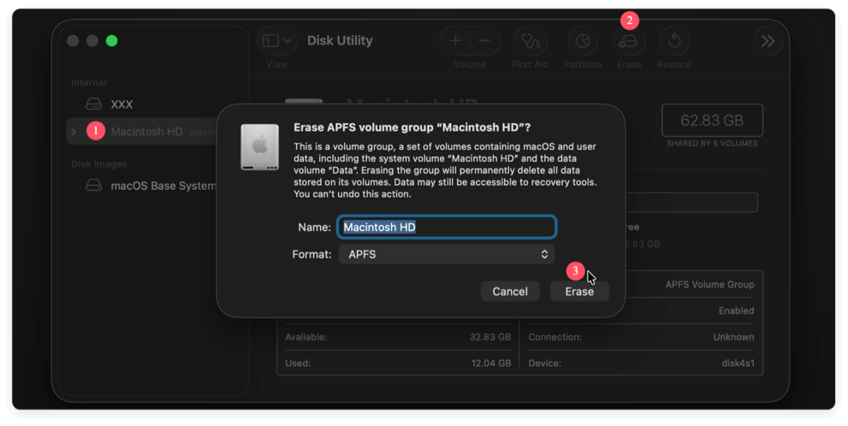This screenshot has width=848, height=426.
Task: Click the First Aid stethoscope icon
Action: [x=530, y=41]
